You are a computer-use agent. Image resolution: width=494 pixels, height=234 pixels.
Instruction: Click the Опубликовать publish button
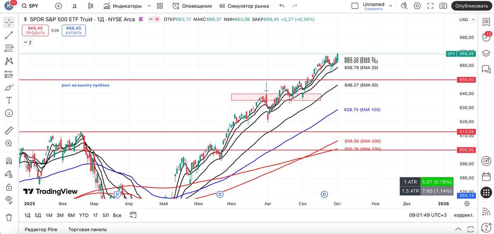coord(472,6)
